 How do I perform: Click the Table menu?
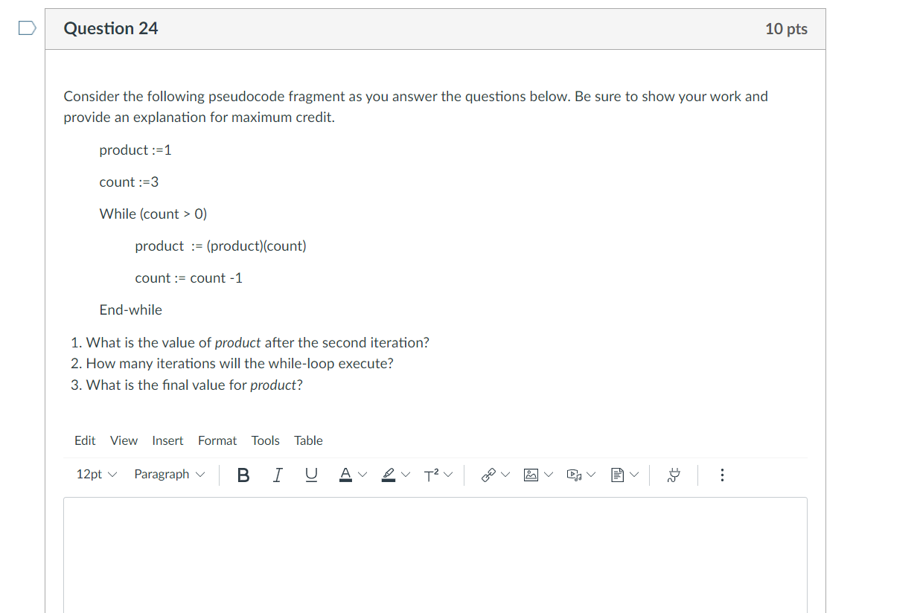pos(308,440)
